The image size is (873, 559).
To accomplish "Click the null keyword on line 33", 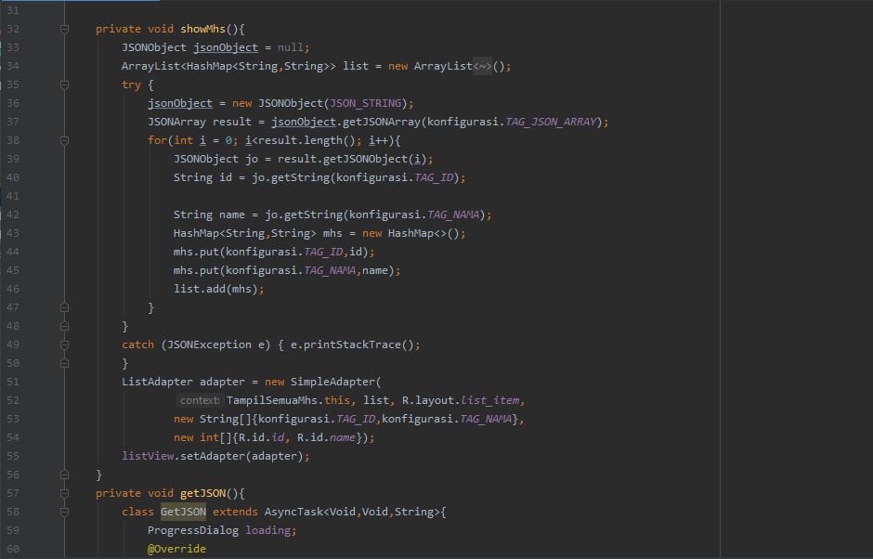I will coord(290,47).
